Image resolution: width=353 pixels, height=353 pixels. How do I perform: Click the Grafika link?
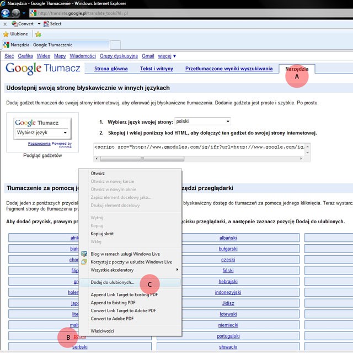pos(25,56)
